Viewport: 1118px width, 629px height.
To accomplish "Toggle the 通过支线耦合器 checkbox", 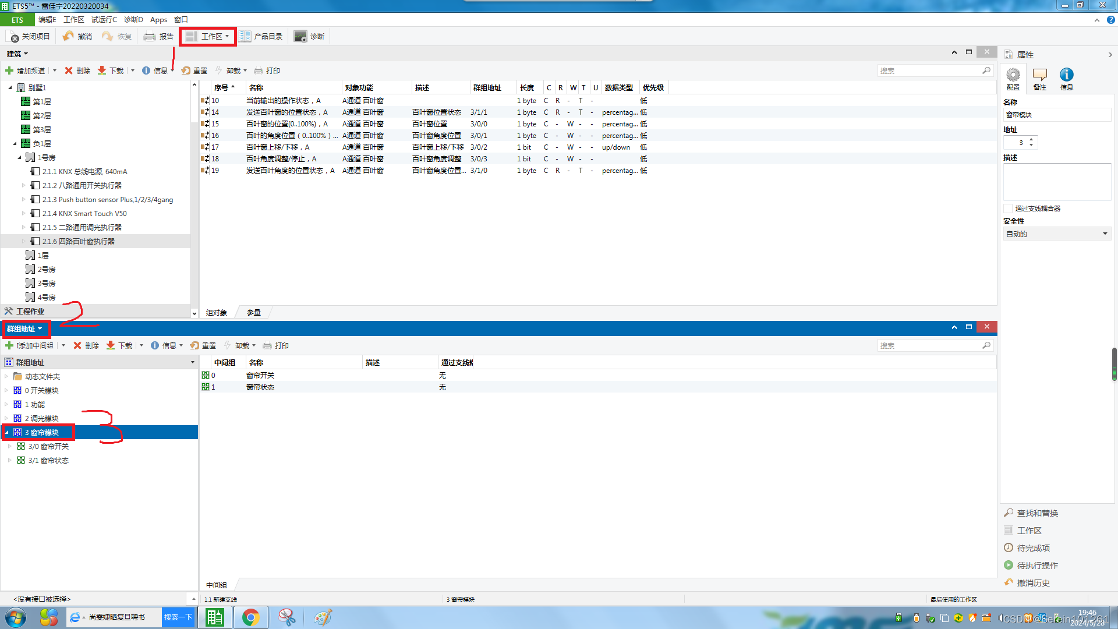I will tap(1008, 209).
